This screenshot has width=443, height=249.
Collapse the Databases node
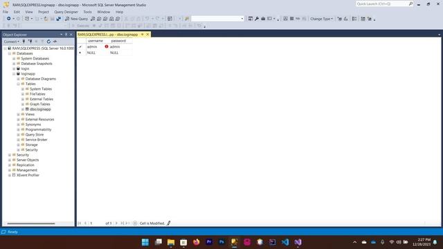click(x=10, y=53)
